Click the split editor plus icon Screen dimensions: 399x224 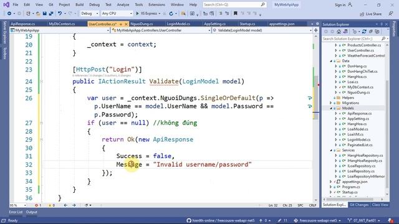click(x=316, y=30)
